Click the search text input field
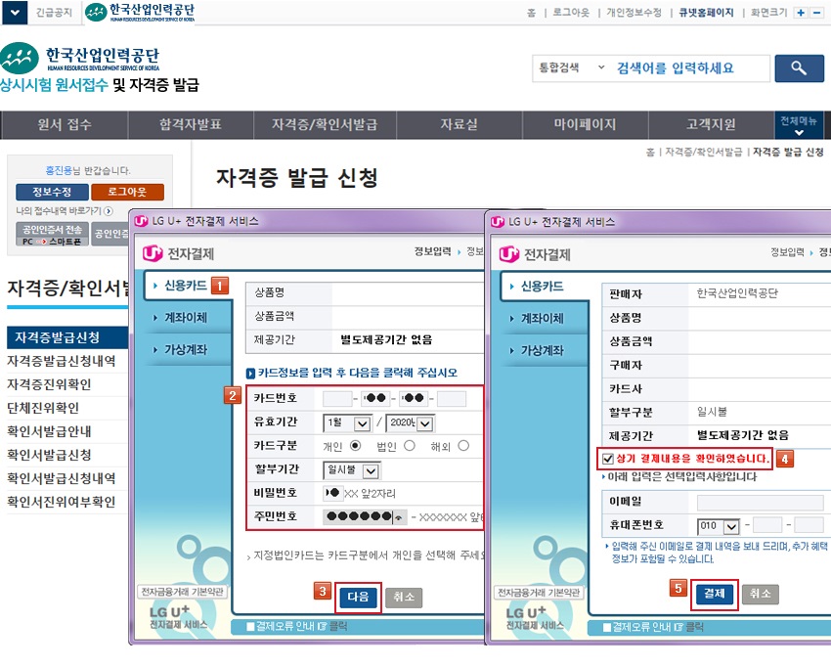Viewport: 831px width, 666px height. coord(689,67)
